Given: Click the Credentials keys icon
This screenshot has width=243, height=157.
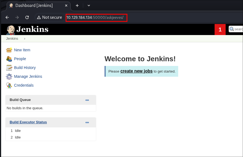Looking at the screenshot, I should pos(9,85).
